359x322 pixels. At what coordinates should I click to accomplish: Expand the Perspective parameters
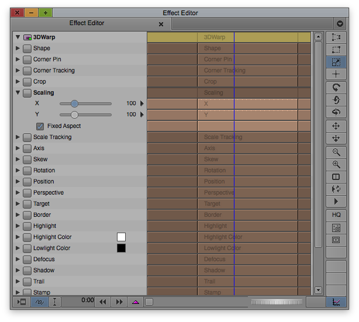(18, 192)
